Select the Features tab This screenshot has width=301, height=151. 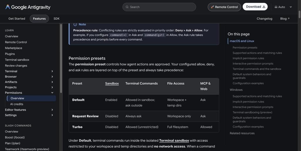coord(39,19)
